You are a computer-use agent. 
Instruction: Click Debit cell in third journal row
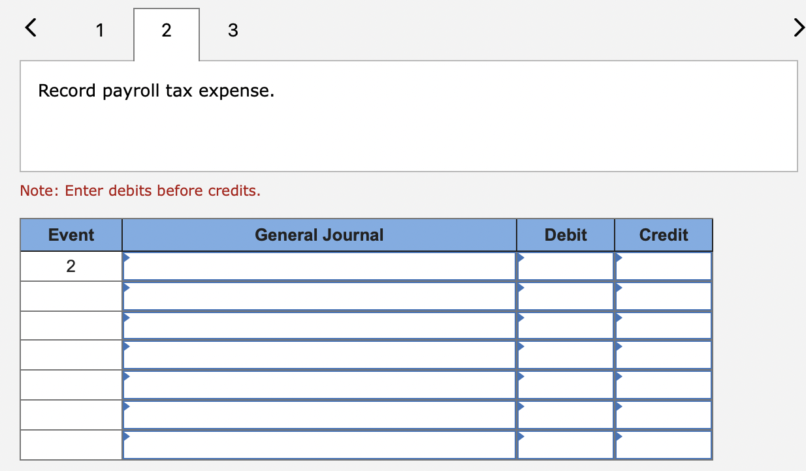[x=566, y=326]
